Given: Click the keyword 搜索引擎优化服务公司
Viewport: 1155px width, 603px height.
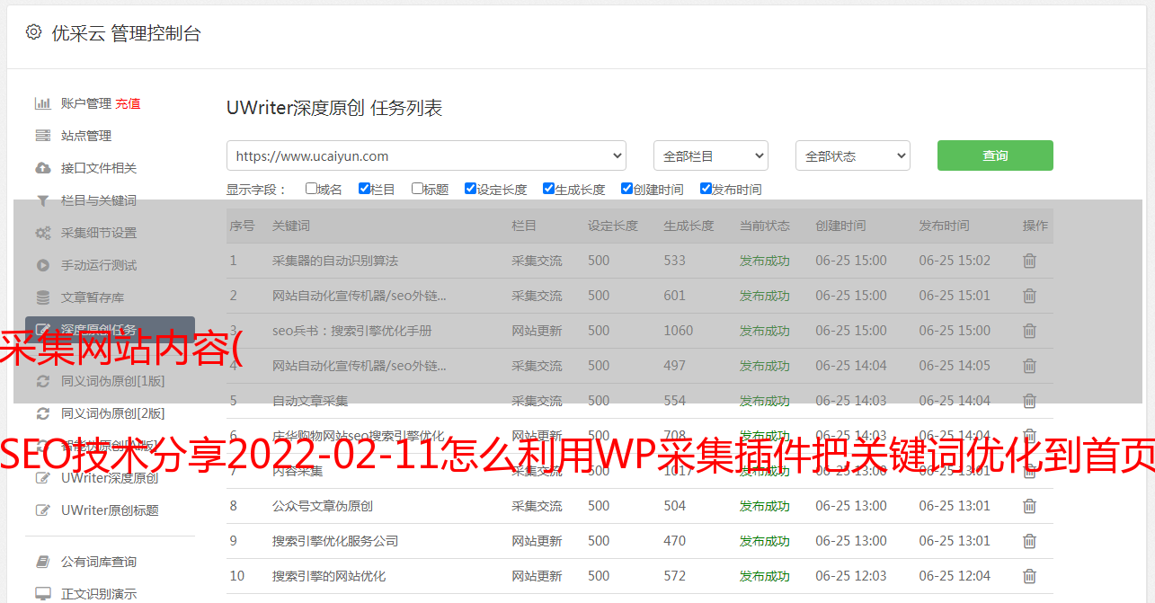Looking at the screenshot, I should pos(335,541).
